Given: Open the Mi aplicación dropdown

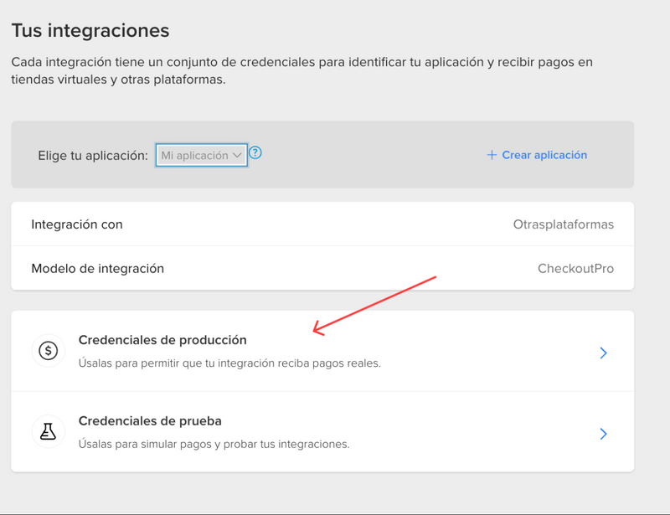Looking at the screenshot, I should (201, 155).
